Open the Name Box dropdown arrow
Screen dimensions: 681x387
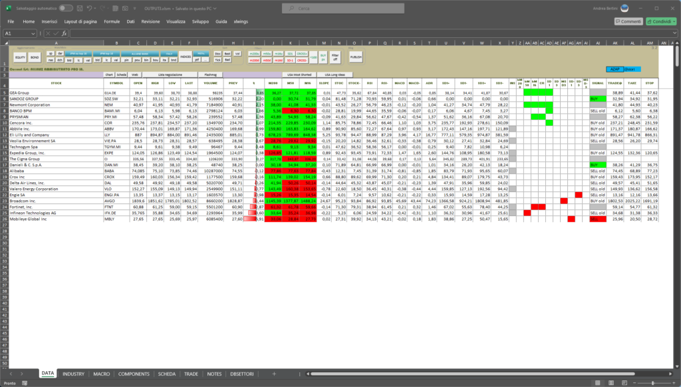(x=33, y=33)
